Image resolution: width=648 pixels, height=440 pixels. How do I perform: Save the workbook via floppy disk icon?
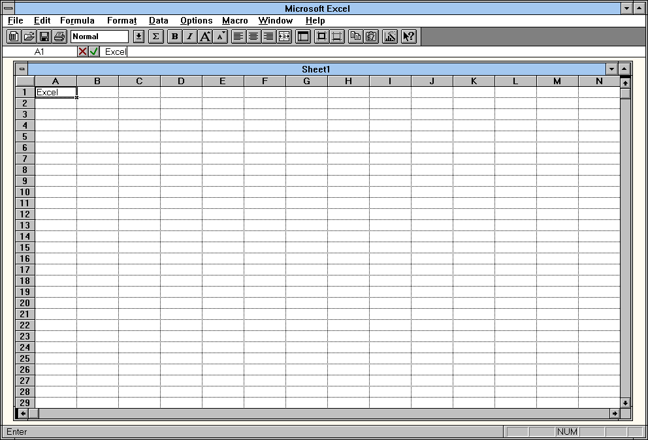pos(44,37)
